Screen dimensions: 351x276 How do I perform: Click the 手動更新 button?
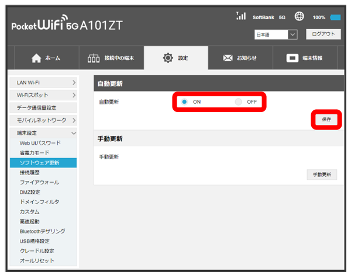pos(321,174)
